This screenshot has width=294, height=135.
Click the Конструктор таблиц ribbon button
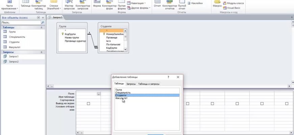point(39,5)
